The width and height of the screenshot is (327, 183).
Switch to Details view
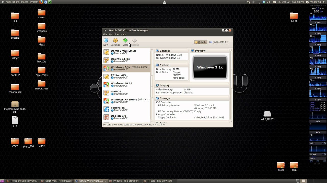[x=200, y=42]
